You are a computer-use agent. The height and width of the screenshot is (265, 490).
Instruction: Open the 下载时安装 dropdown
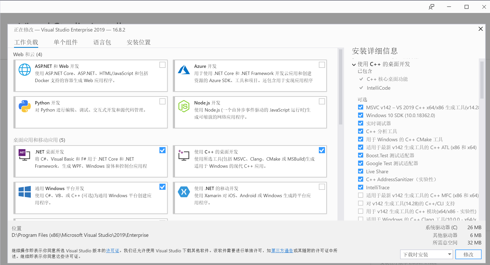(x=426, y=254)
